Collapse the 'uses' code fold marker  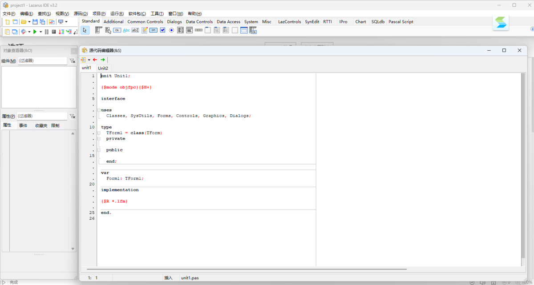click(x=99, y=110)
